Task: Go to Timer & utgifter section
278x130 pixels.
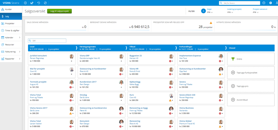Action: pos(11,30)
